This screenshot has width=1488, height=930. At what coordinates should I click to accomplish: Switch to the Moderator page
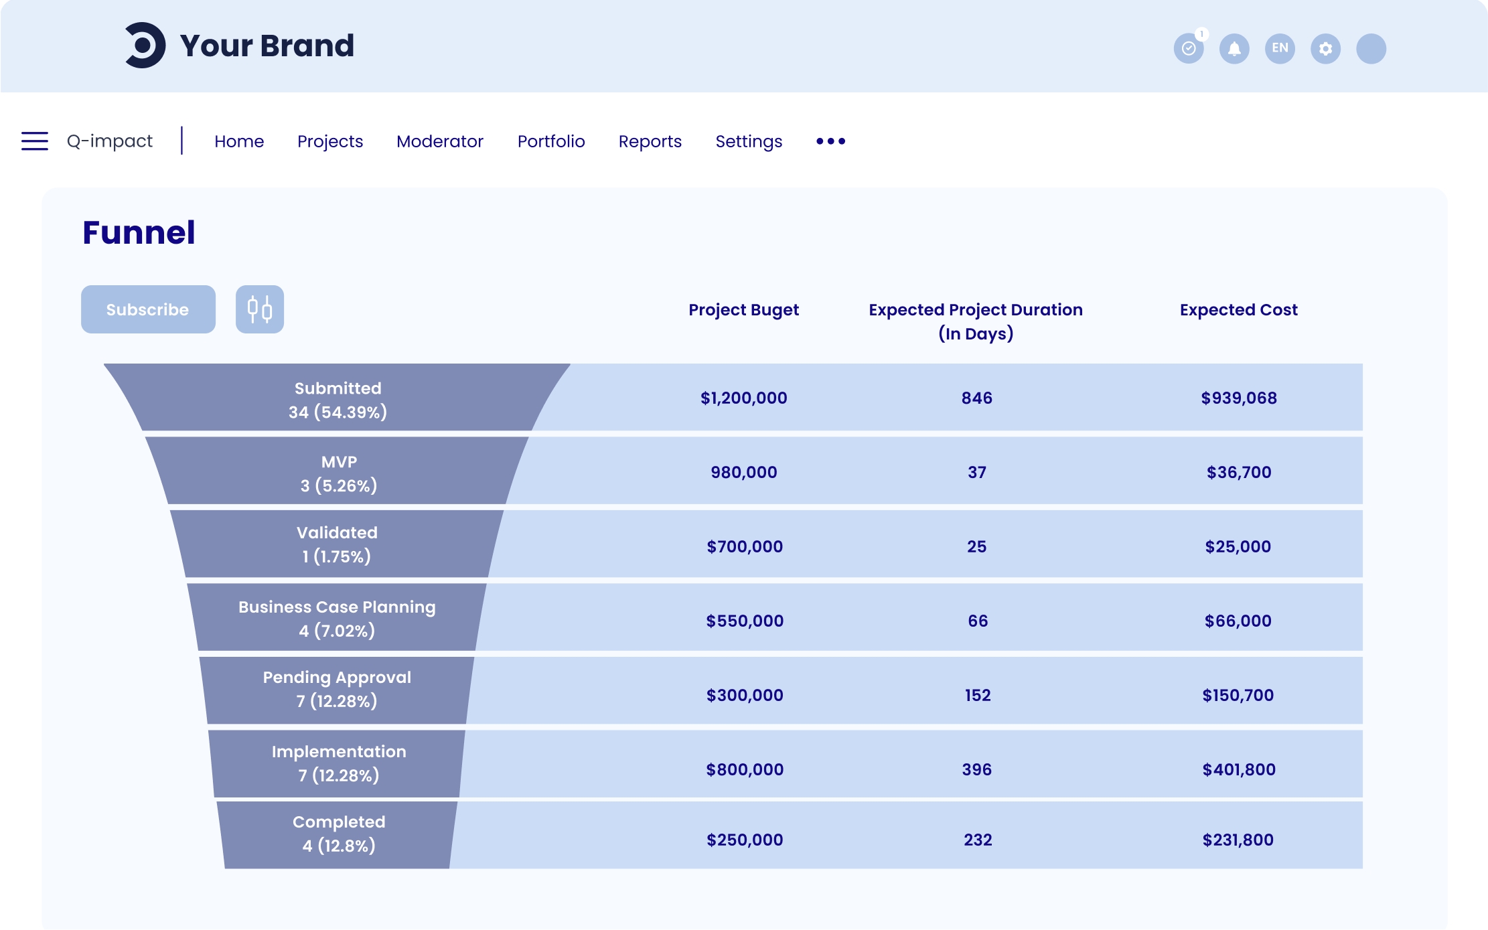[x=440, y=141]
